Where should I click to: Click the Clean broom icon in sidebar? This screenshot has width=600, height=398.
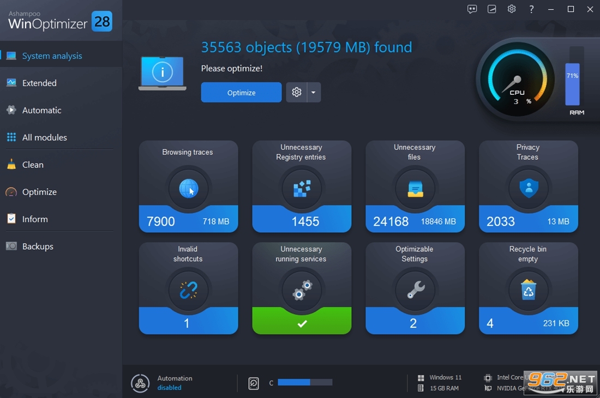11,165
